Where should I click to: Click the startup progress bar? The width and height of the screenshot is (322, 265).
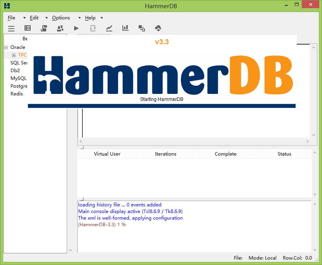pos(162,106)
